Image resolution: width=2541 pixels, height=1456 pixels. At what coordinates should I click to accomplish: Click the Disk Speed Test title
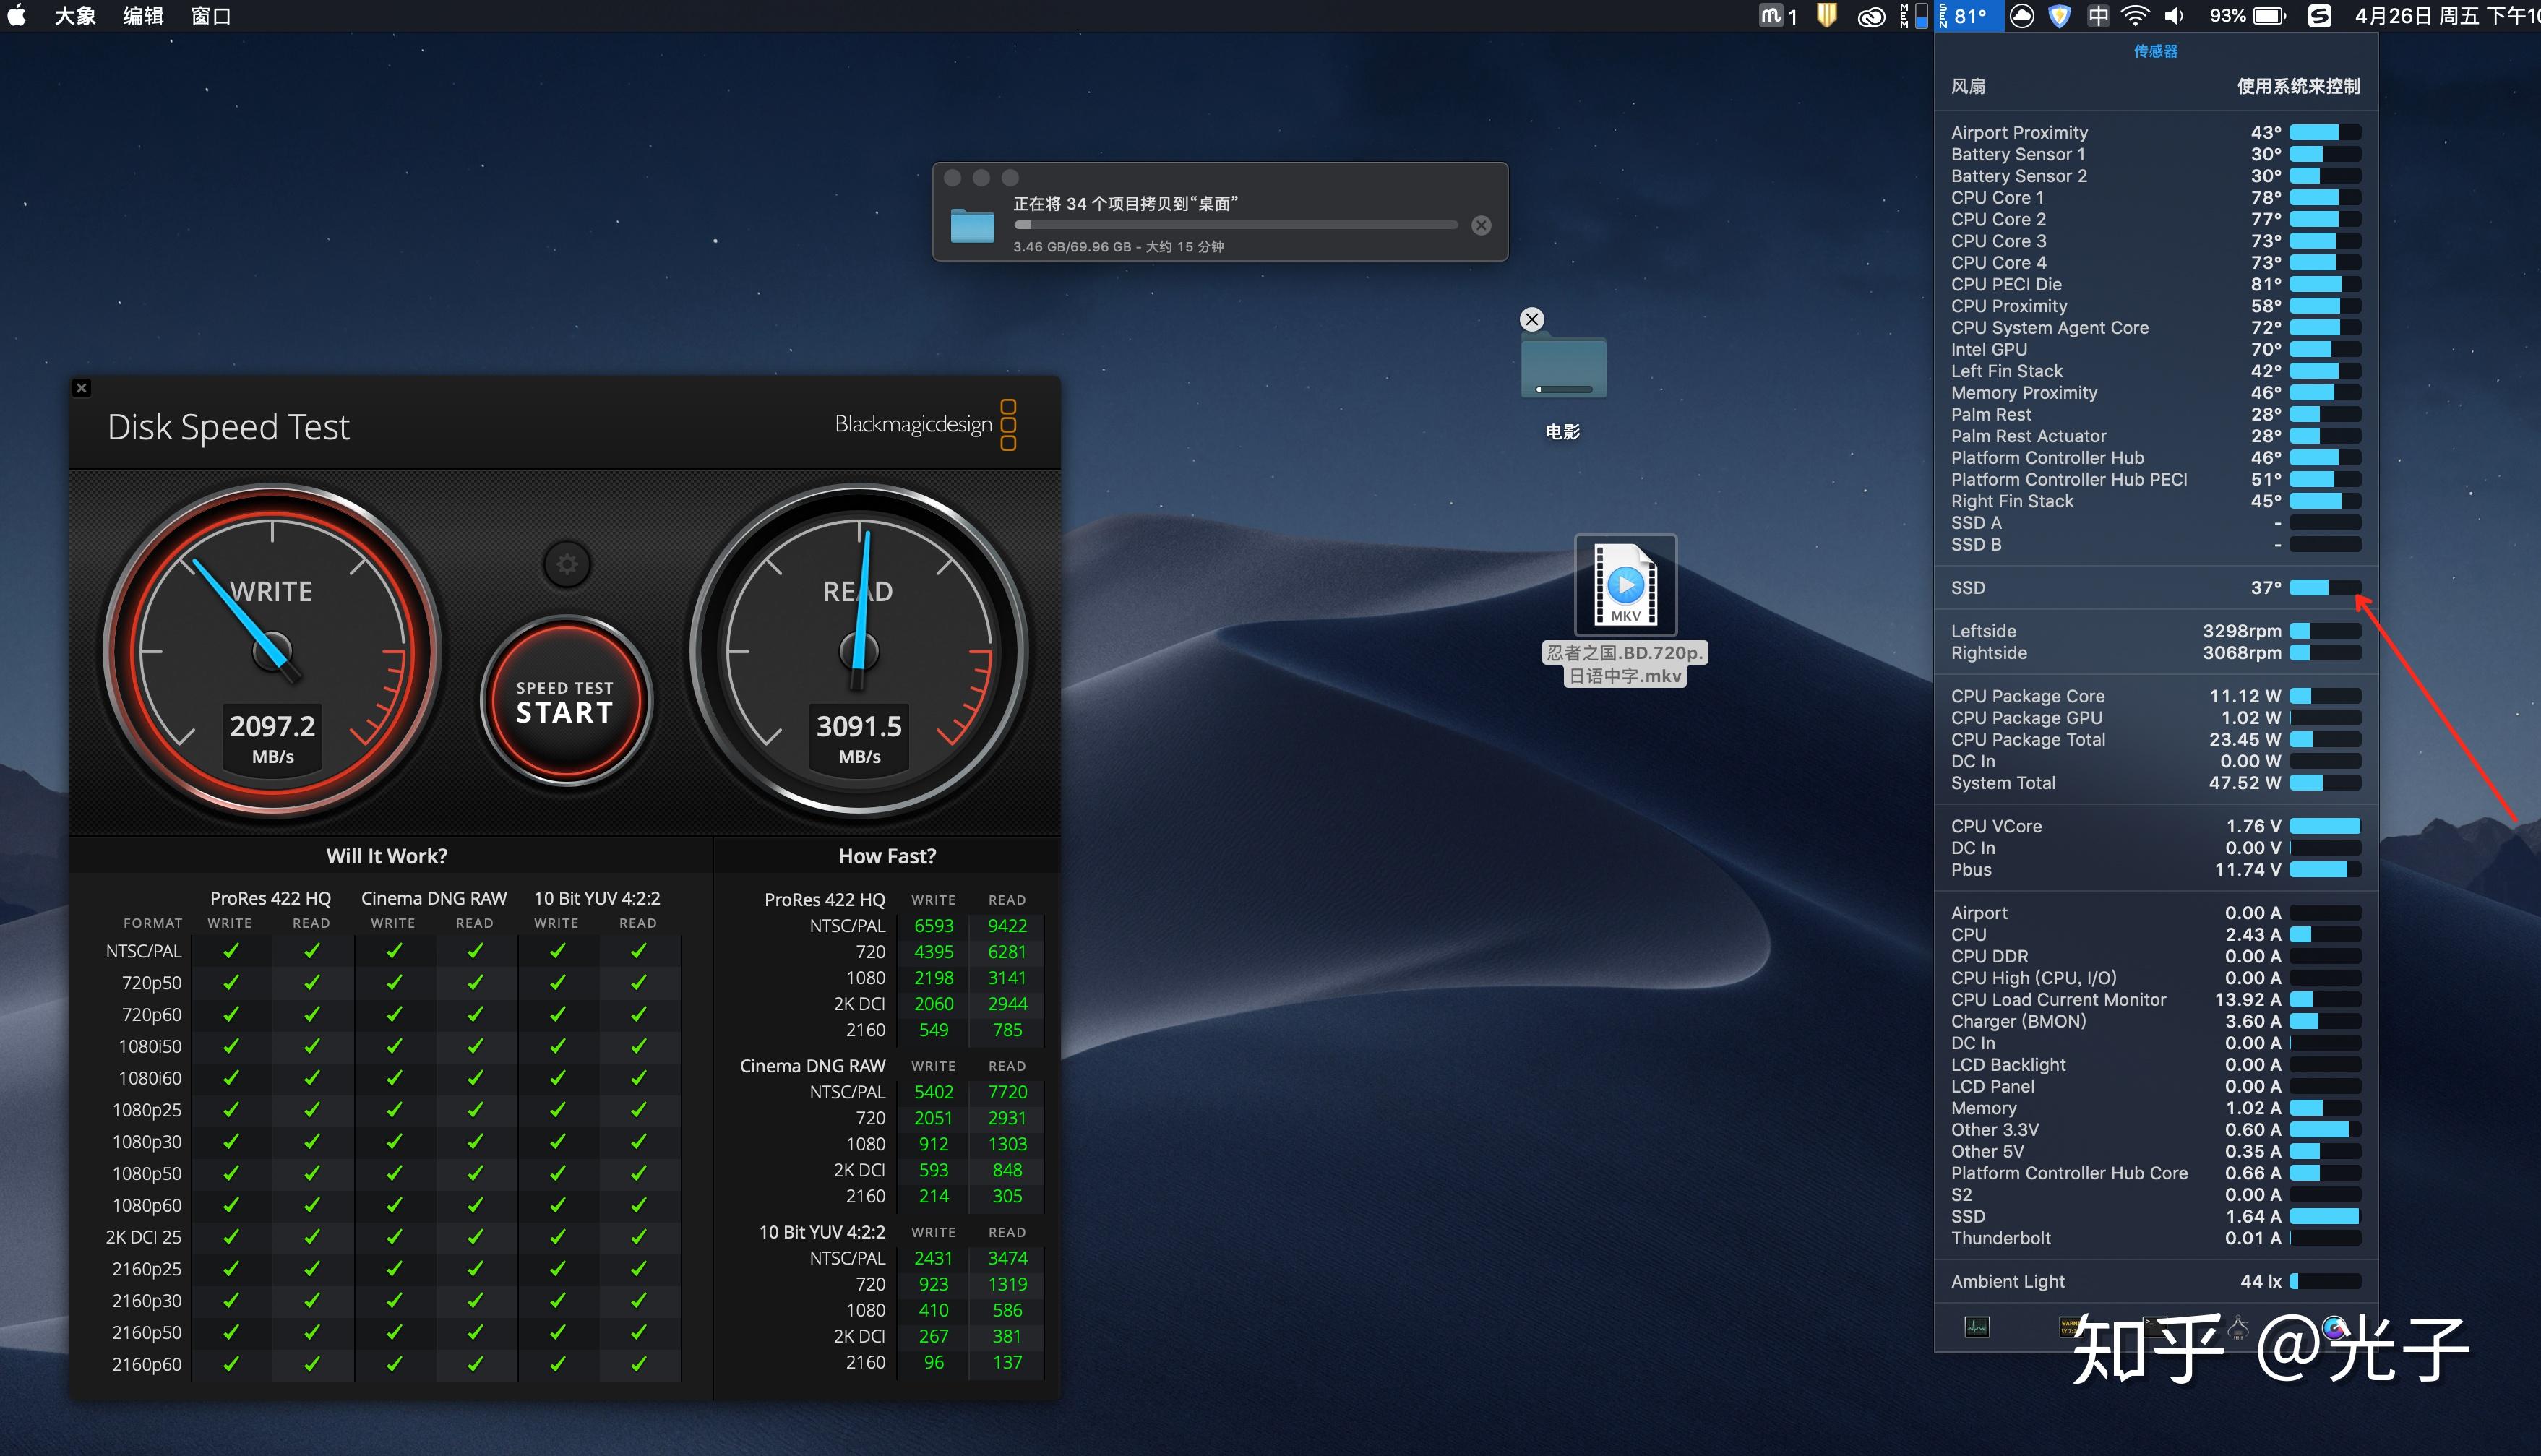(228, 427)
